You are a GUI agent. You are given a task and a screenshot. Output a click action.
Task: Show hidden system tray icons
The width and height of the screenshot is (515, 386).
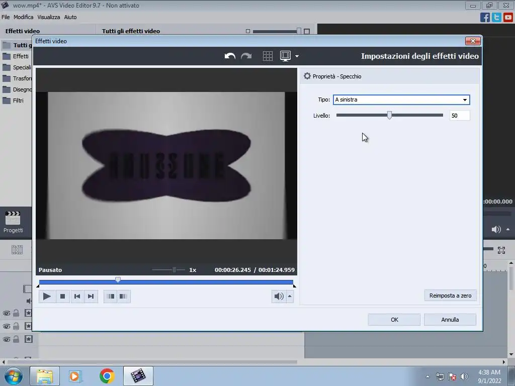point(427,376)
